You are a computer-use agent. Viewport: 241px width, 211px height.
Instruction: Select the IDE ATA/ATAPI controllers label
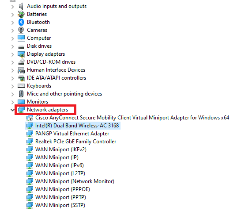[x=56, y=78]
